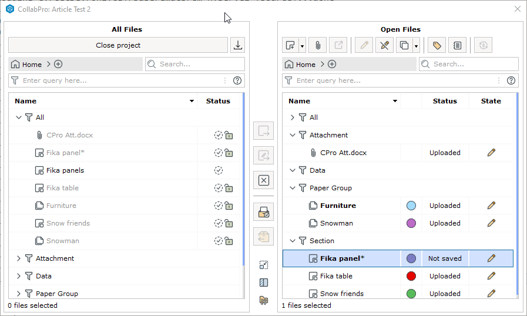This screenshot has height=316, width=527.
Task: Select CPro Att.docx in All Files
Action: point(69,135)
